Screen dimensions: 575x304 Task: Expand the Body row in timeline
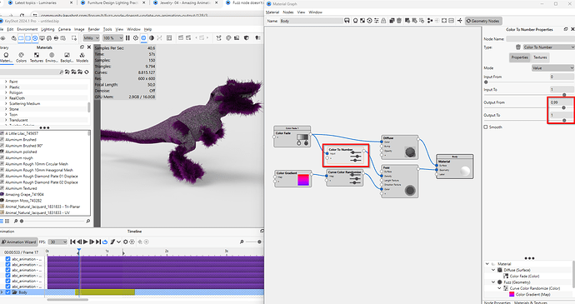tap(2, 292)
